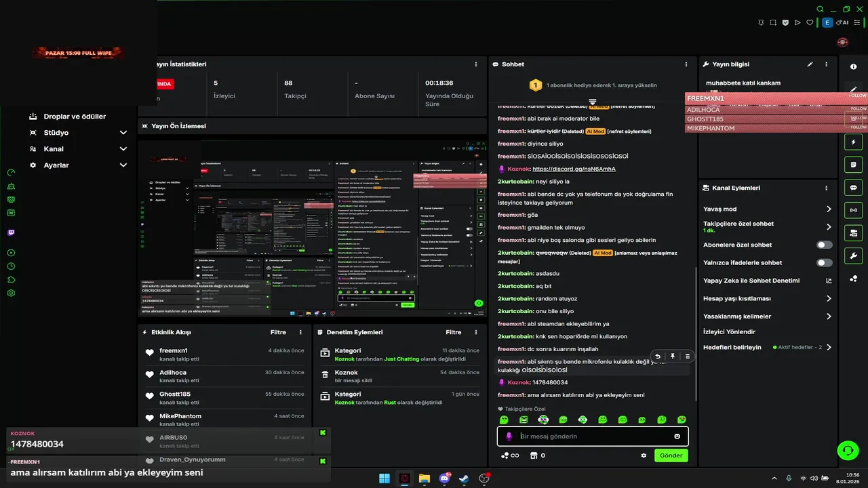Click the stream preview thumbnail
The height and width of the screenshot is (488, 868).
coord(312,228)
